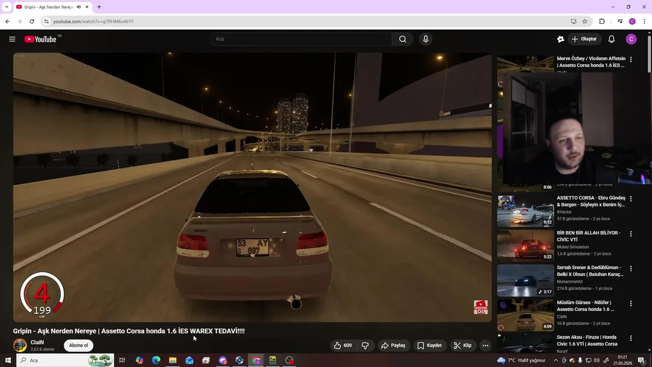Click the install app icon in address bar

pyautogui.click(x=574, y=21)
